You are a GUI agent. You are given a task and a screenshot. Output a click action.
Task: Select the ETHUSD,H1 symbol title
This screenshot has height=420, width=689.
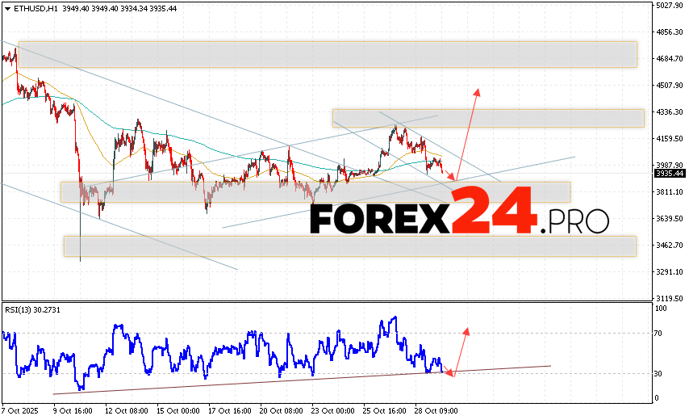click(34, 8)
